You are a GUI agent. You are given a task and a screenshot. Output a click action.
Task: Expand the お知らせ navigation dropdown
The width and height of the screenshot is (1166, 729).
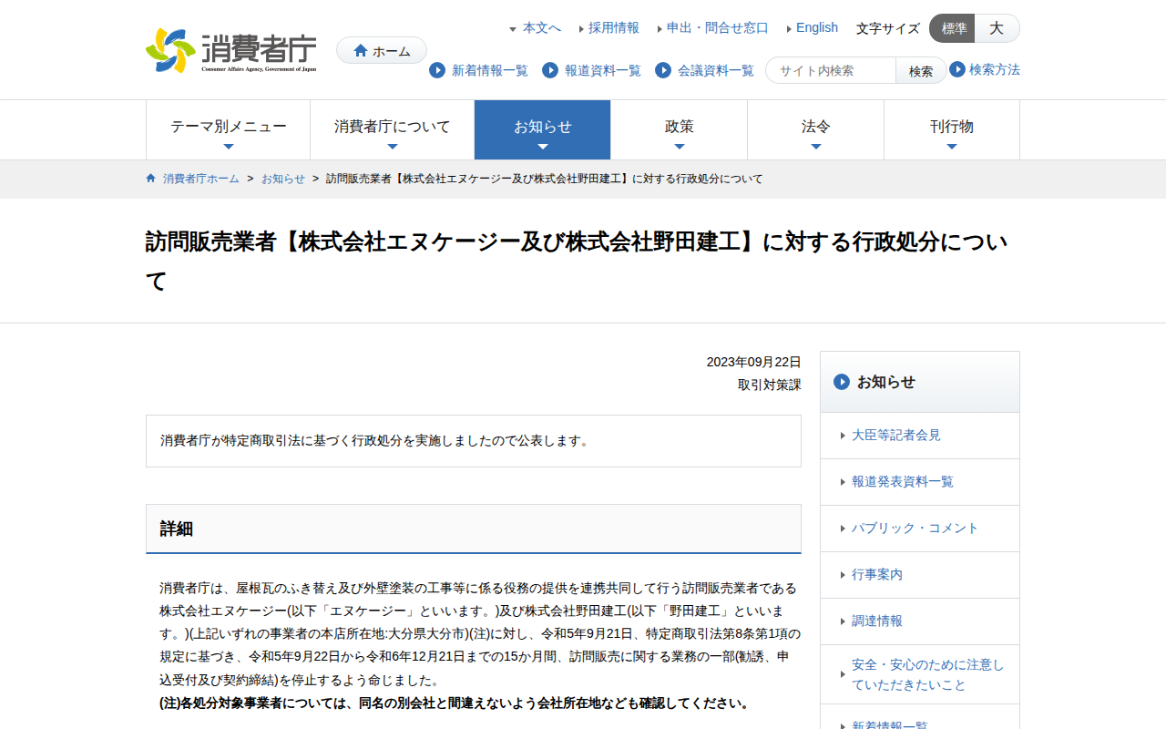tap(543, 129)
